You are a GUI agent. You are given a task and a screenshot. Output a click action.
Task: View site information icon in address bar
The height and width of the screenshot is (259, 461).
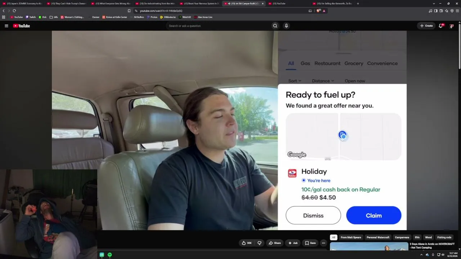pyautogui.click(x=136, y=11)
